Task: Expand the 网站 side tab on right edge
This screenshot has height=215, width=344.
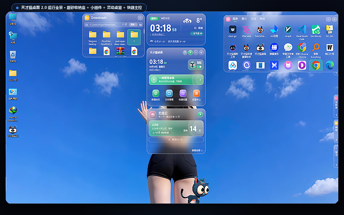Action: [336, 131]
